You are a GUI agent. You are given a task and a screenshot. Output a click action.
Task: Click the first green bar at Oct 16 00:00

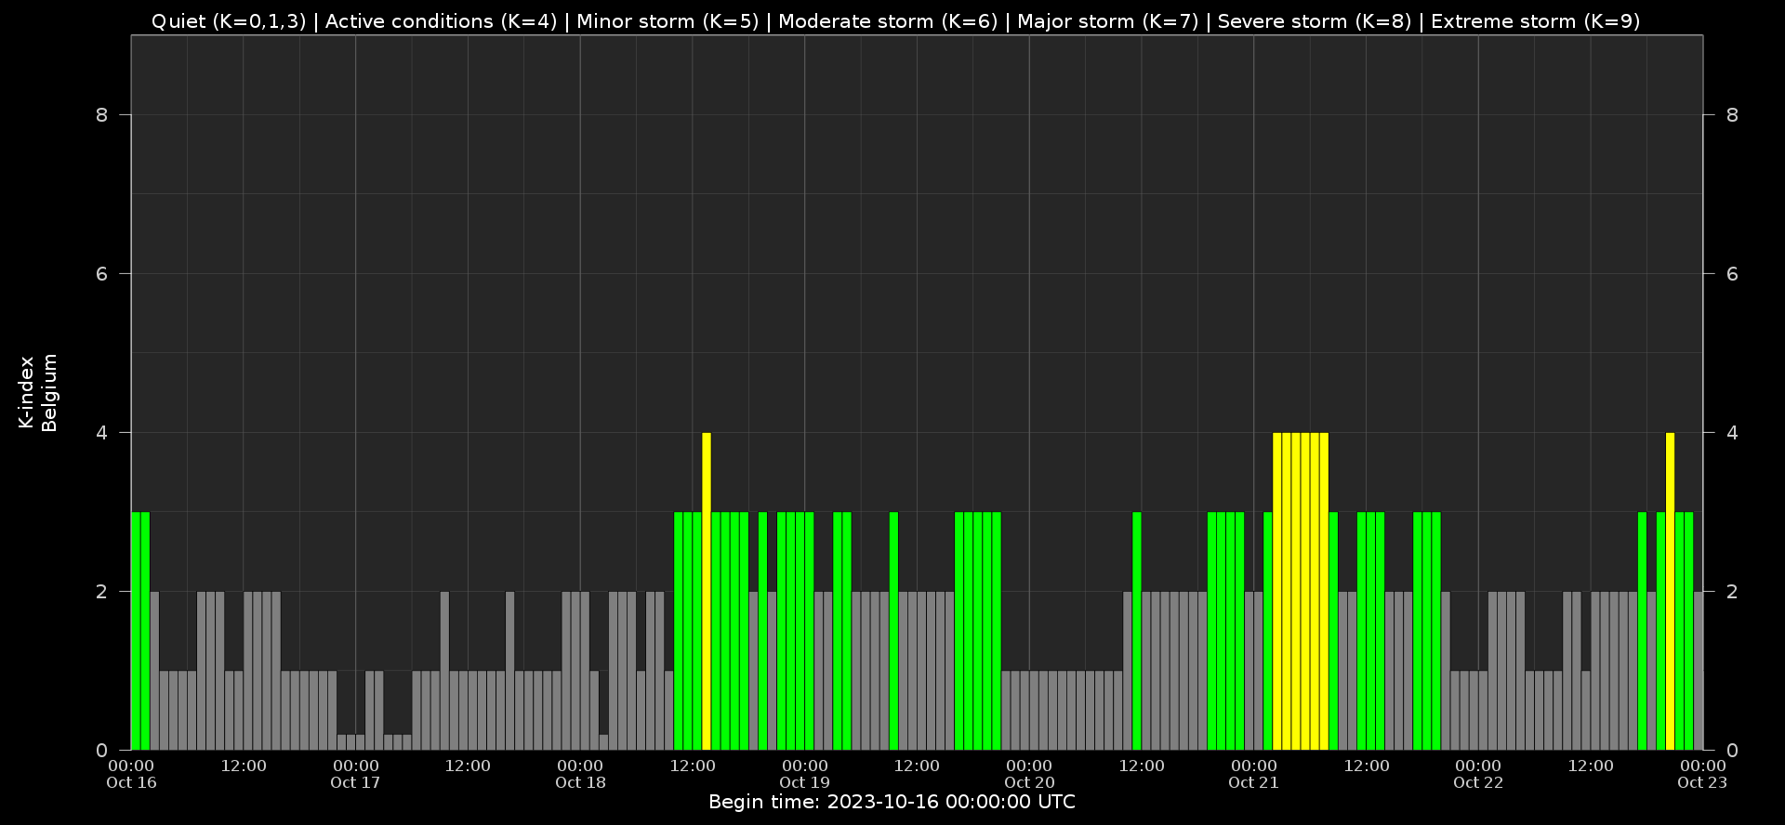pyautogui.click(x=136, y=630)
